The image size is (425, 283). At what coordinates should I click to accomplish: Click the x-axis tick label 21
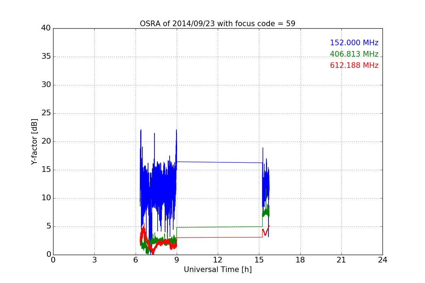341,260
